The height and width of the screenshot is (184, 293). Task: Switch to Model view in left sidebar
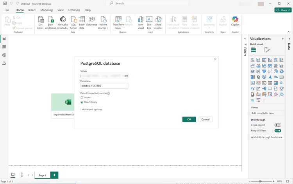[x=4, y=55]
